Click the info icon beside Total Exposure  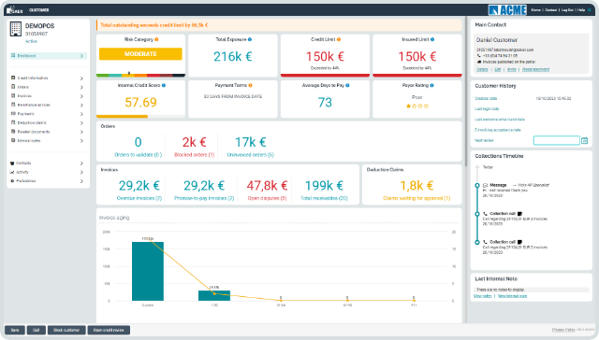coord(250,39)
